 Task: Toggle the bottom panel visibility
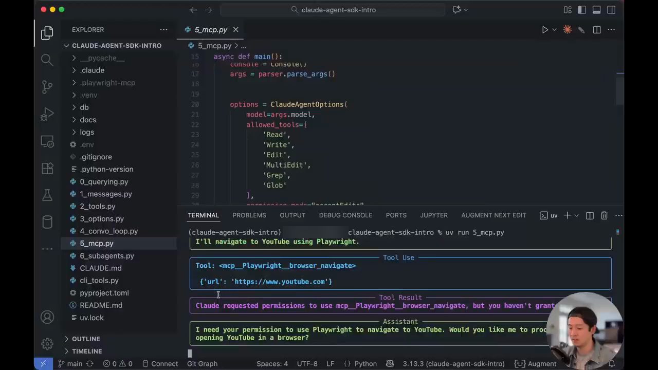(596, 10)
